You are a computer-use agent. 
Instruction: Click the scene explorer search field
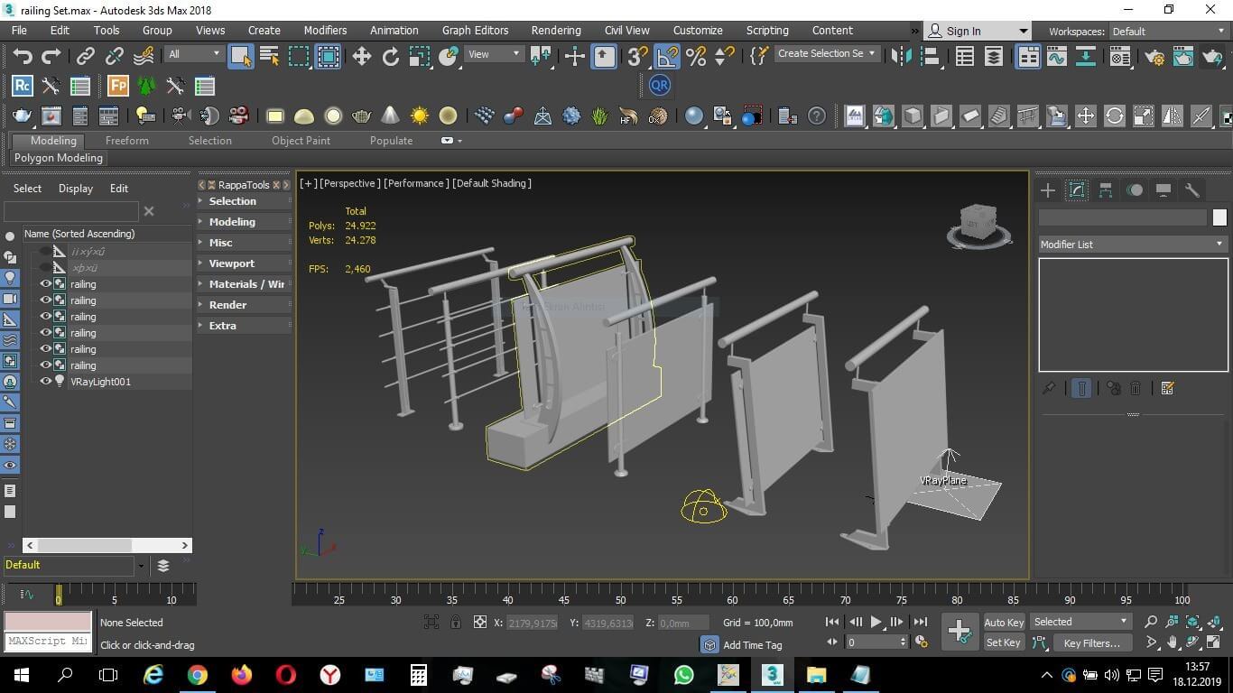pos(71,211)
